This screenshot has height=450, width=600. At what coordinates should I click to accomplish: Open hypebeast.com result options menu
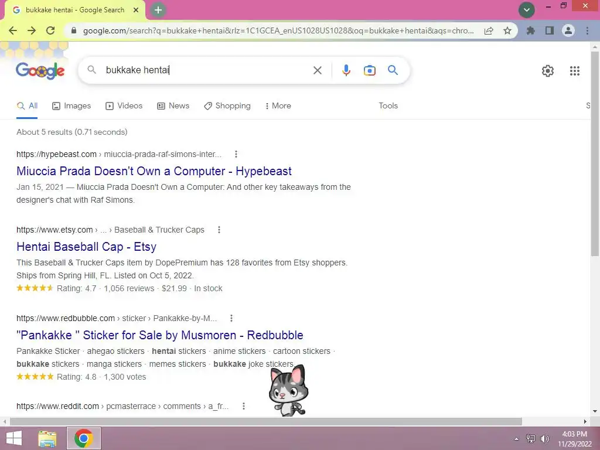[236, 154]
